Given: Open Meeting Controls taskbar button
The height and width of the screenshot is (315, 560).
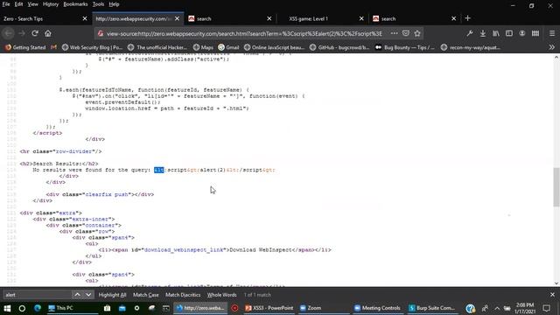Looking at the screenshot, I should click(377, 308).
